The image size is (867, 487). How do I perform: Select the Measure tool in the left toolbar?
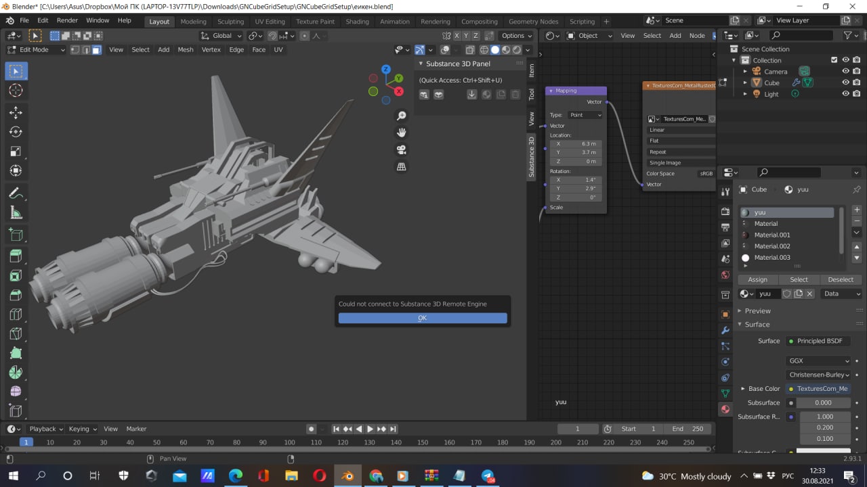[x=16, y=213]
